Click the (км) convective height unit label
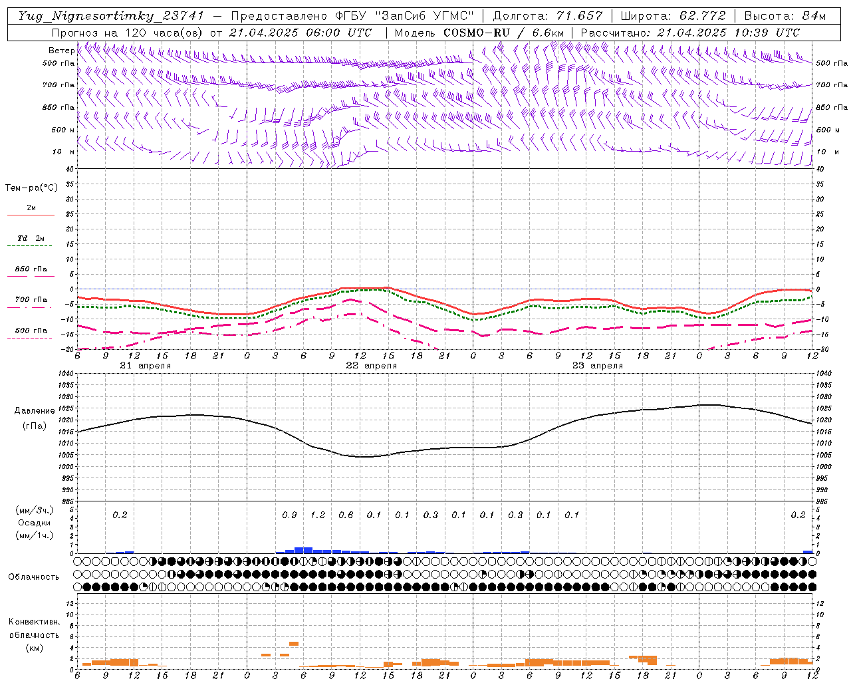 tap(34, 648)
